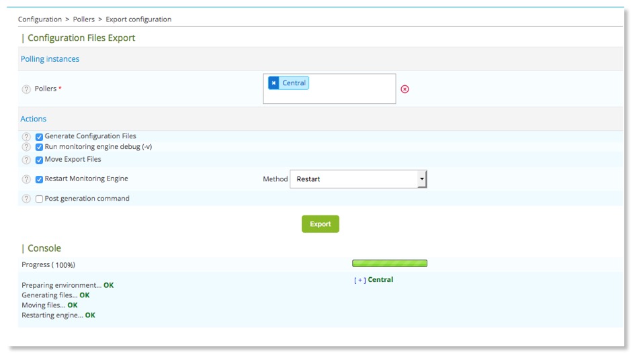
Task: Click the help icon next to Pollers
Action: [x=27, y=89]
